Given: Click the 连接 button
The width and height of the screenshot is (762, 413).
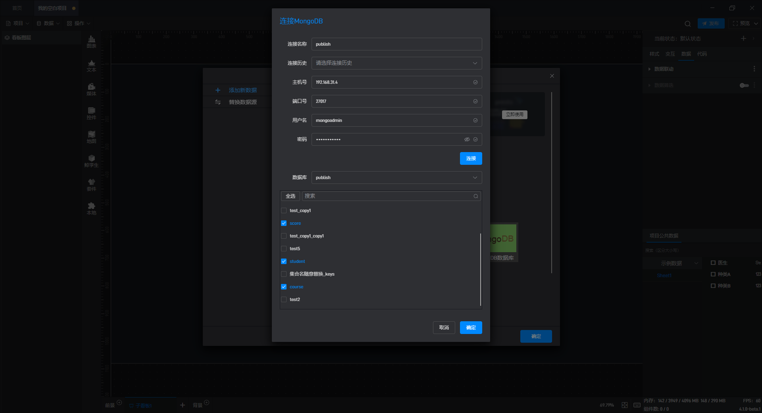Looking at the screenshot, I should click(471, 158).
